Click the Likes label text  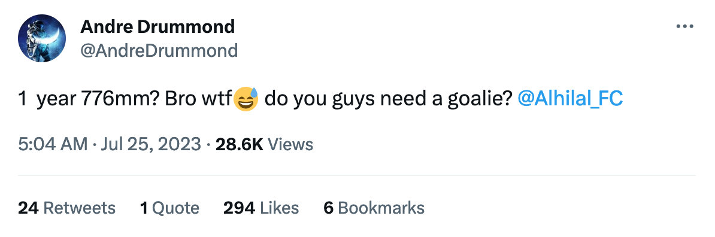tap(279, 208)
